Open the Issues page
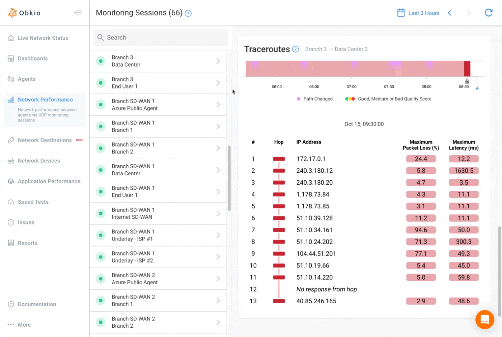Image resolution: width=502 pixels, height=337 pixels. [x=25, y=222]
